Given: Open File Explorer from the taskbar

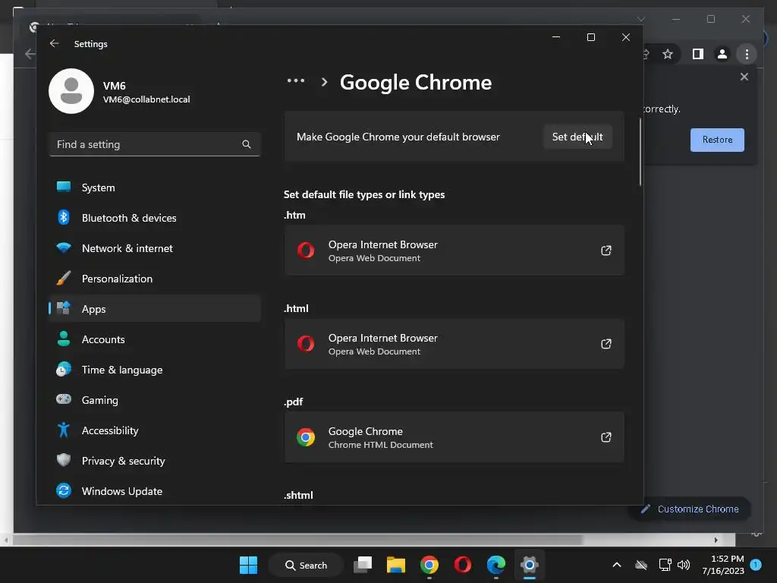Looking at the screenshot, I should click(x=396, y=565).
